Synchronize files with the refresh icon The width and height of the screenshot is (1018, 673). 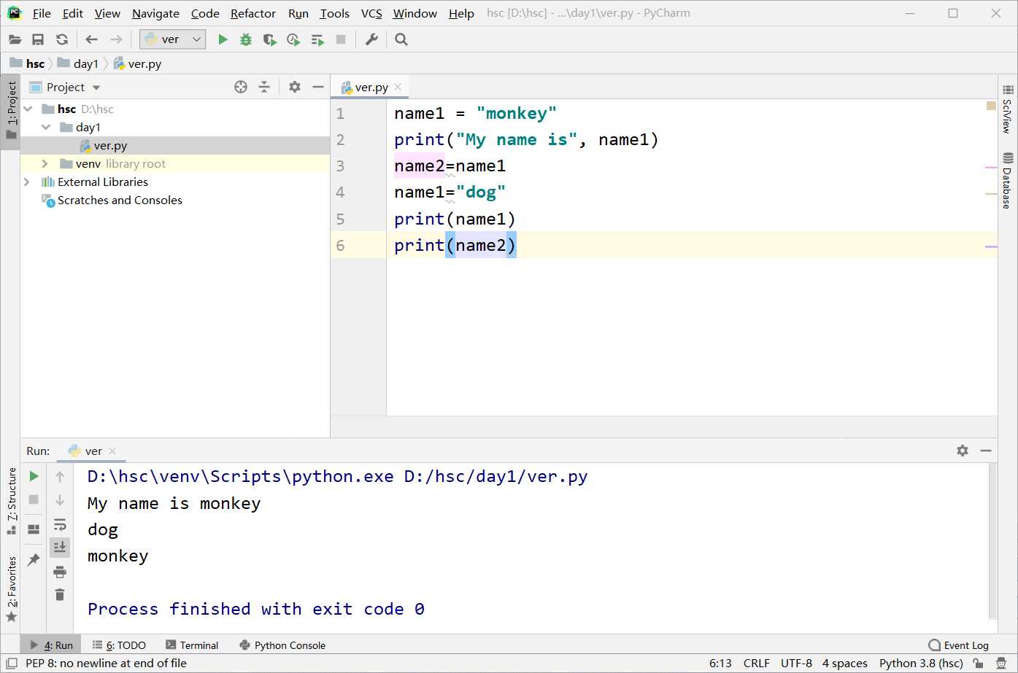(x=62, y=39)
